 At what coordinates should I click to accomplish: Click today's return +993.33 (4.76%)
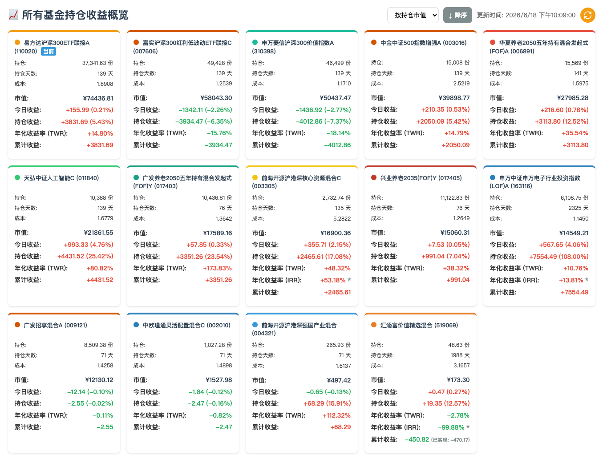89,245
